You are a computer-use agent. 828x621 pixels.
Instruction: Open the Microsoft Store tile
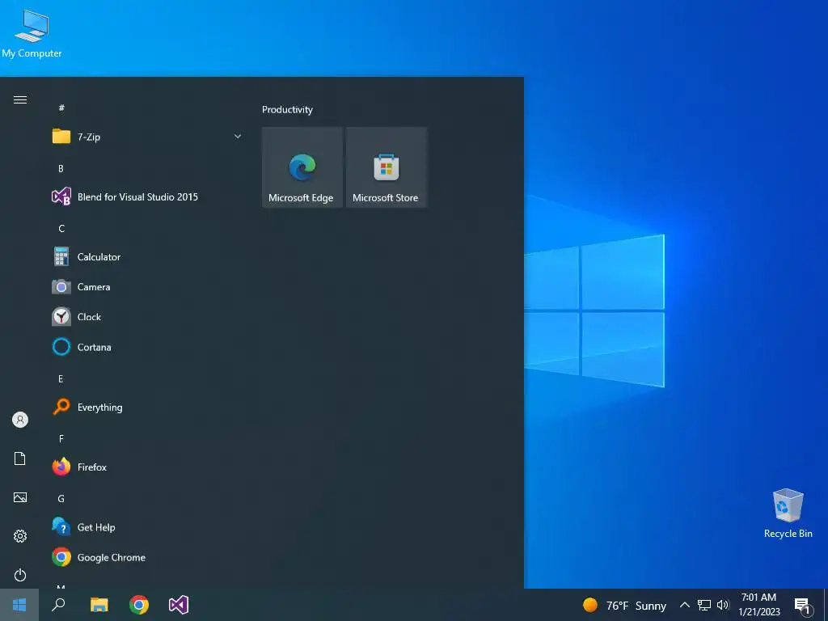pyautogui.click(x=386, y=167)
